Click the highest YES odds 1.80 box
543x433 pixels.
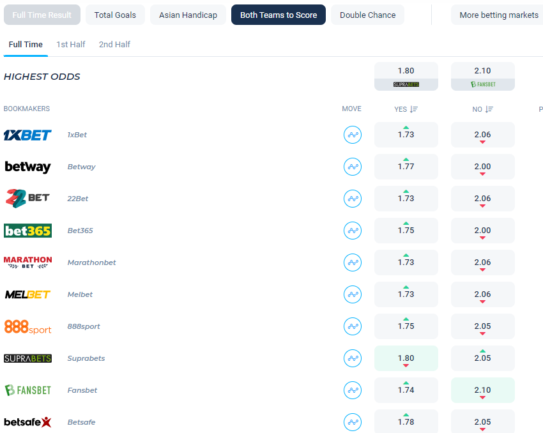[406, 76]
